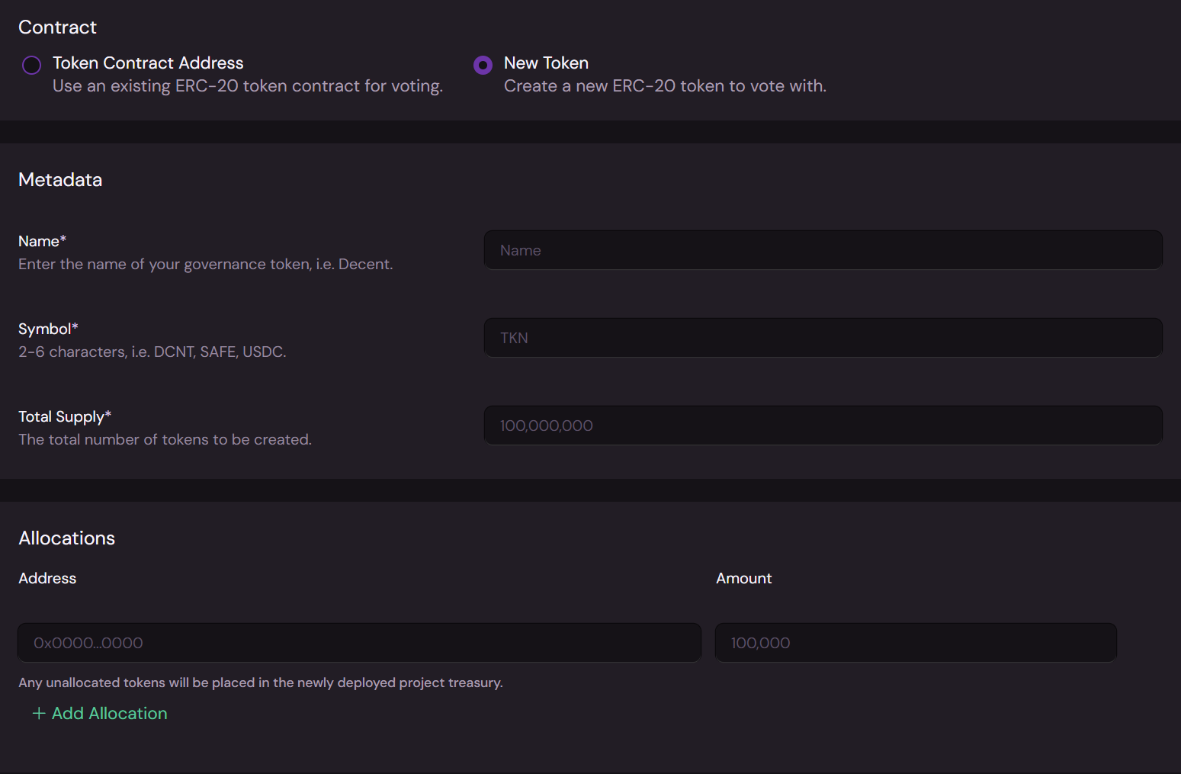Click the "Create a new ERC-20 token" description
The height and width of the screenshot is (774, 1181).
665,86
